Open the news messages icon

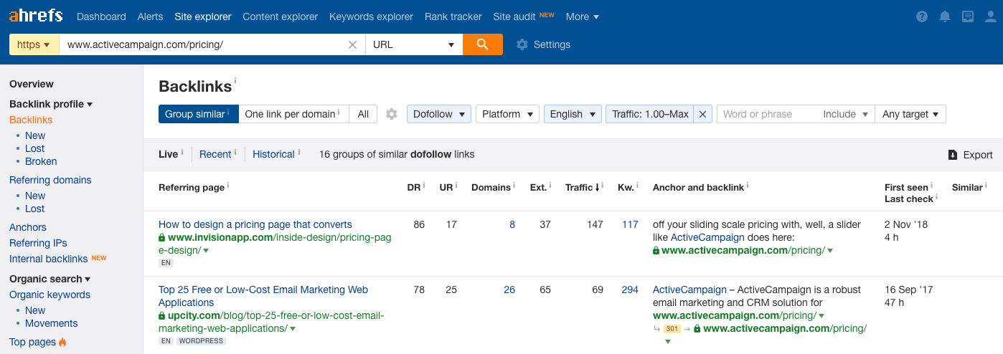tap(968, 16)
